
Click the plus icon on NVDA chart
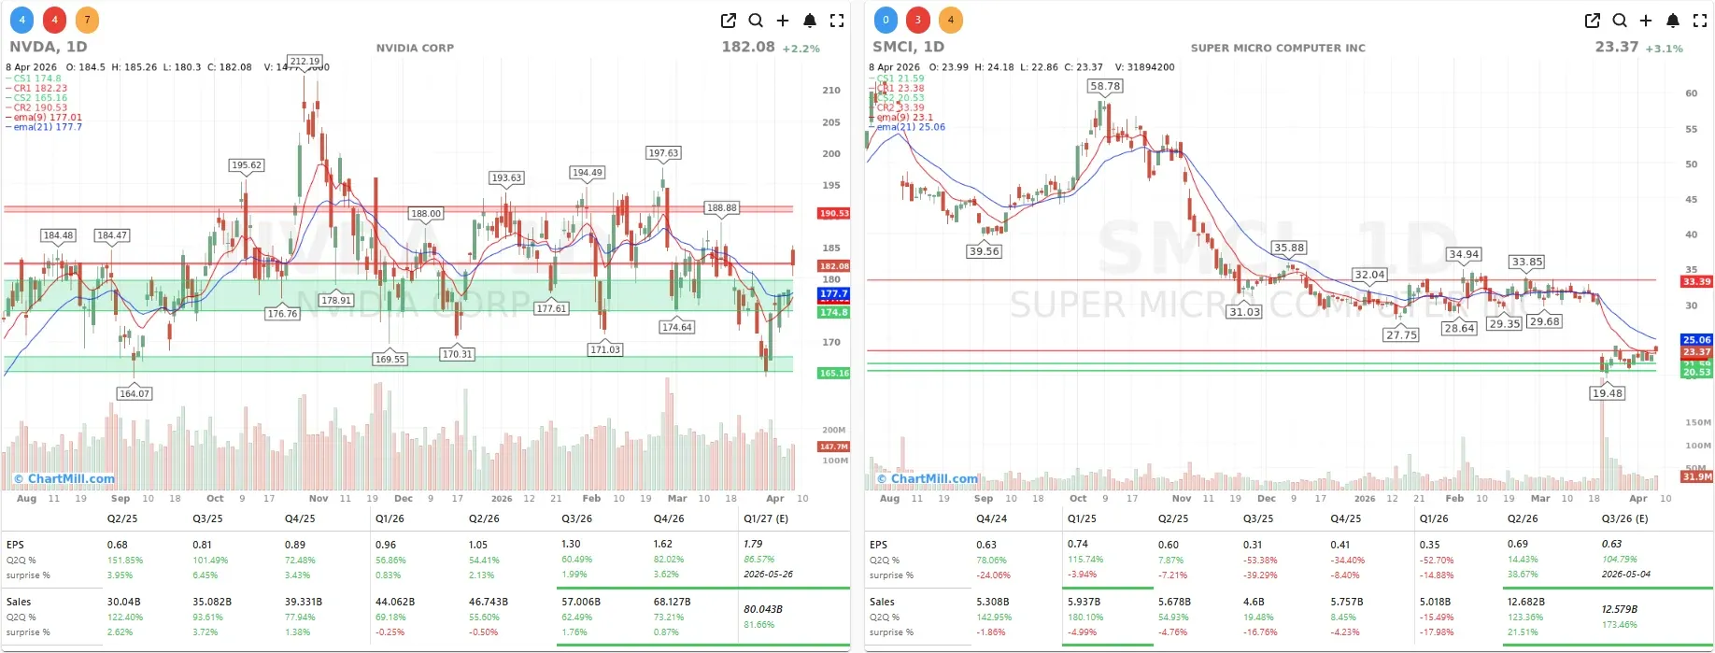(783, 21)
